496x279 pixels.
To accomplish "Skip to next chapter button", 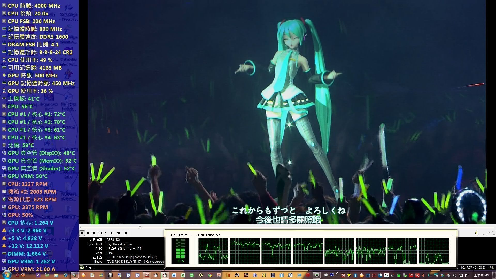I will click(x=118, y=233).
